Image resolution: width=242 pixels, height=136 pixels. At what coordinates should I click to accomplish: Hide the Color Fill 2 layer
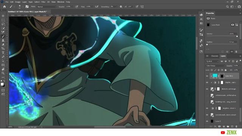(x=207, y=76)
